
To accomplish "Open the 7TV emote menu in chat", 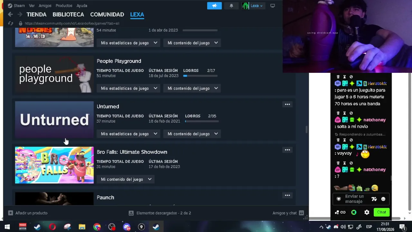I will pyautogui.click(x=374, y=199).
